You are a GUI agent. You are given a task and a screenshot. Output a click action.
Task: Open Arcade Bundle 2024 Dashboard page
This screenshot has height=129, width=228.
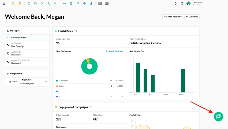click(27, 62)
